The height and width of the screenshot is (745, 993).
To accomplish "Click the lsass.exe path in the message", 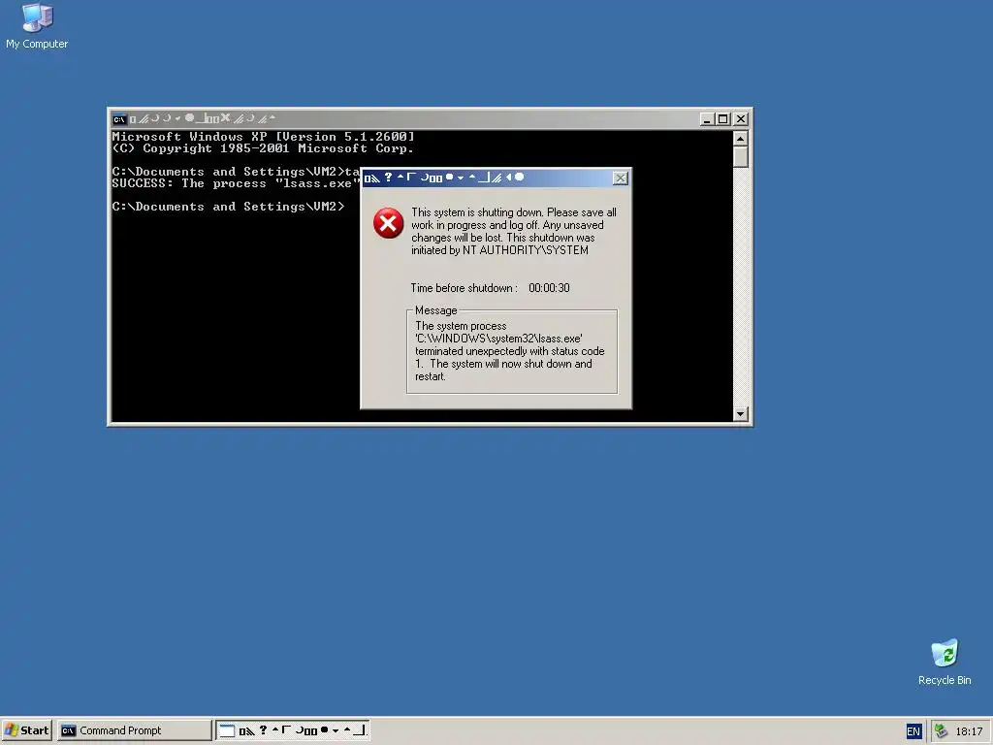I will (499, 339).
